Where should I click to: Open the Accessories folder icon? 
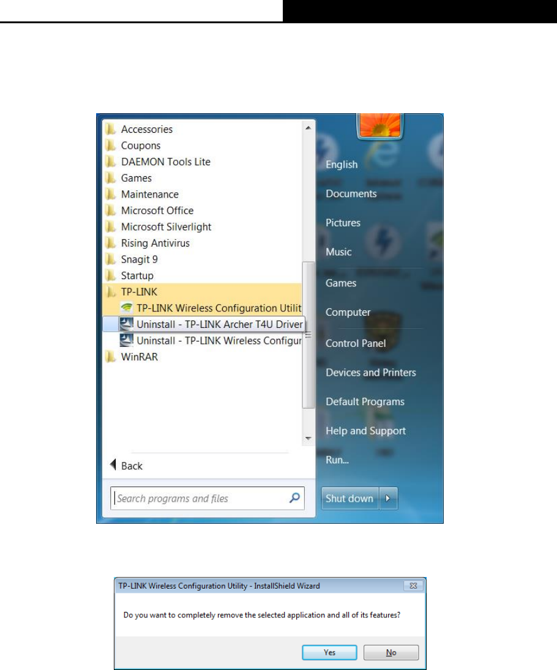click(110, 129)
